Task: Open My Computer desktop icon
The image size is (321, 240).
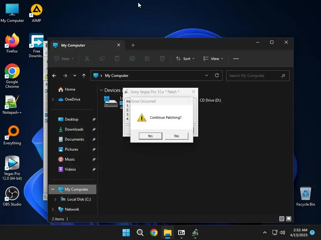Action: click(12, 13)
